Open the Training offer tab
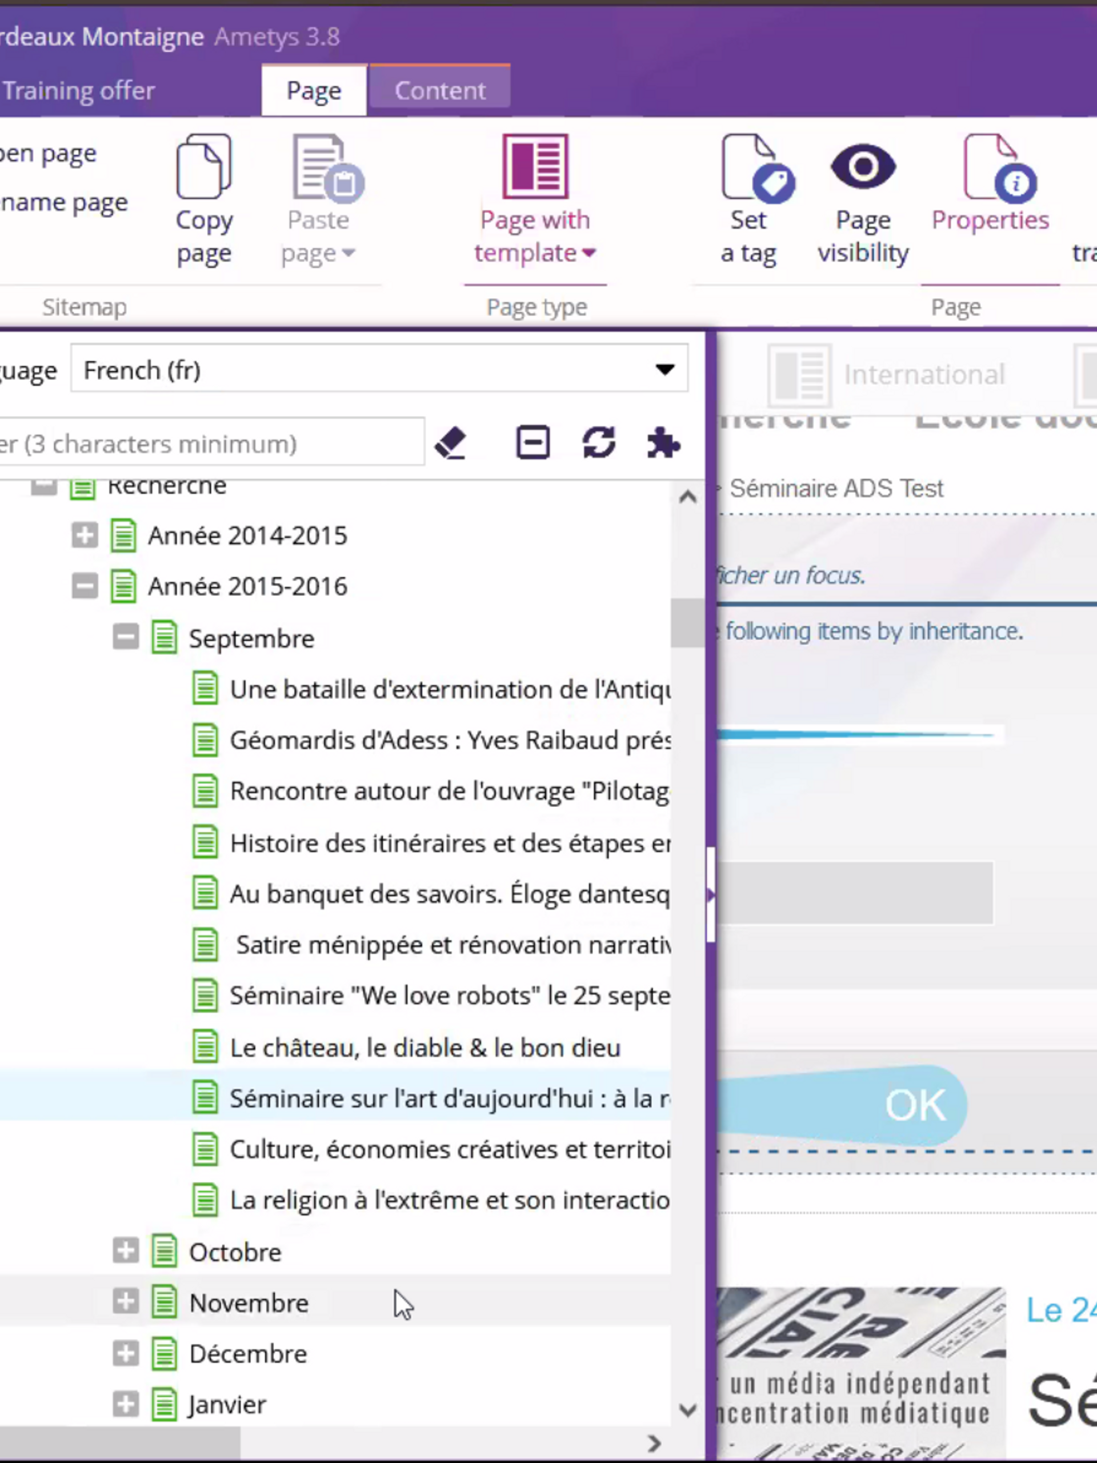 pos(78,90)
